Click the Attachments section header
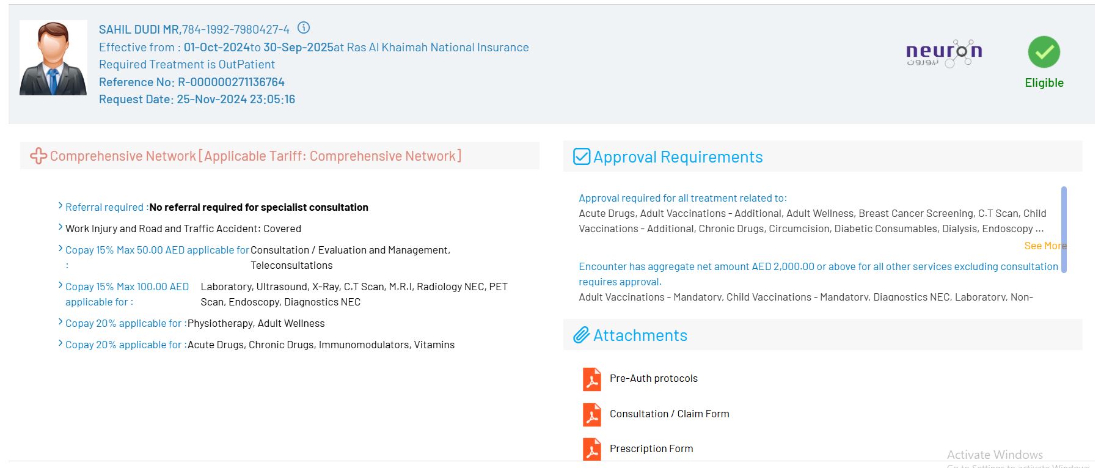The width and height of the screenshot is (1112, 468). coord(640,335)
